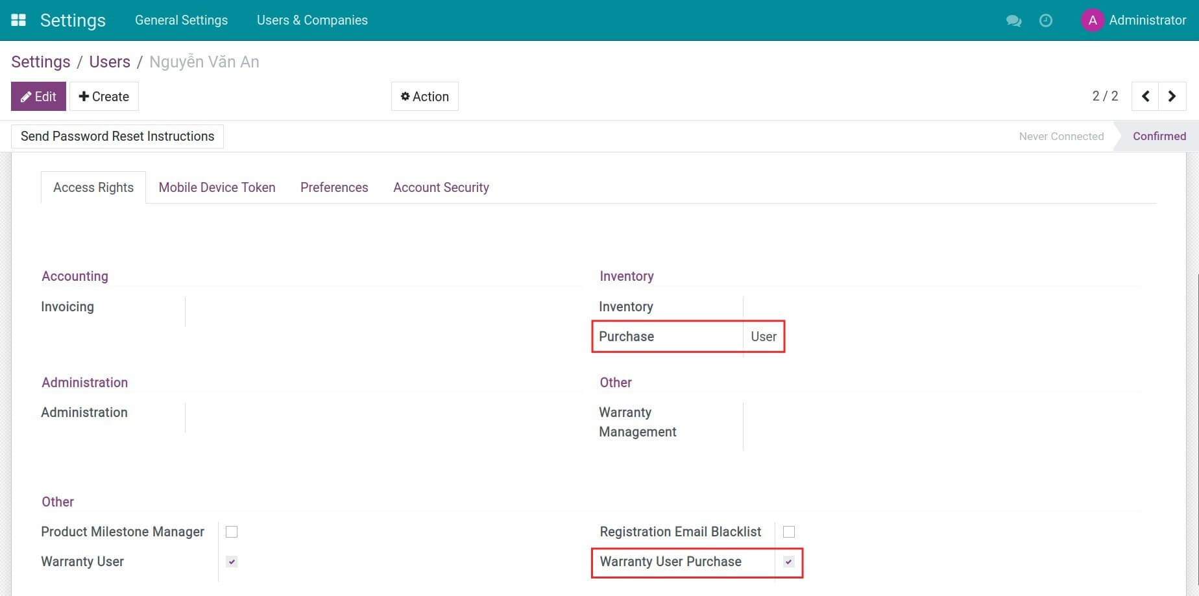Open the messaging chat bubble icon
Viewport: 1199px width, 596px height.
[1013, 20]
